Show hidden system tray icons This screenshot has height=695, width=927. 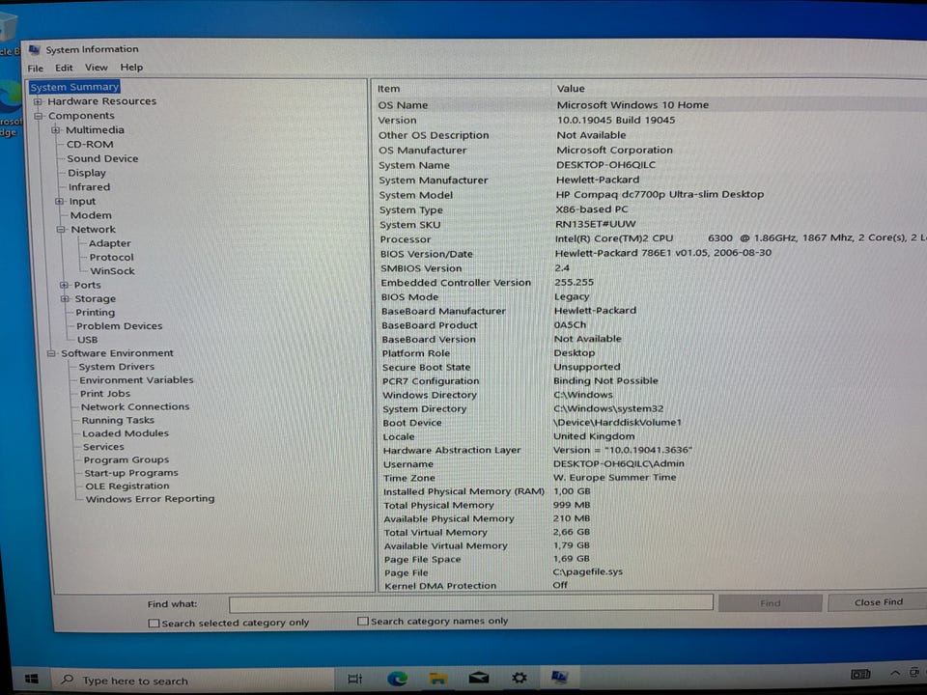coord(895,673)
